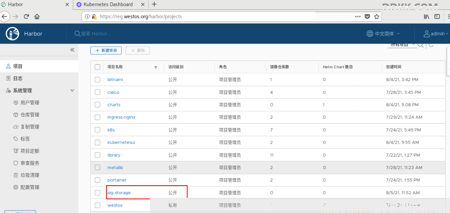Open the bitnami project link
450x213 pixels.
click(115, 79)
